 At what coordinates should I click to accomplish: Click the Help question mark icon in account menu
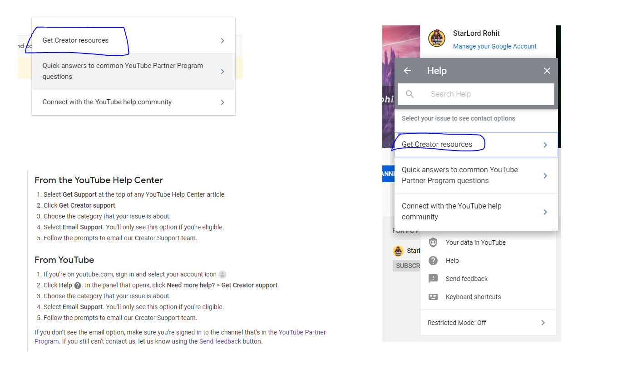pos(433,261)
